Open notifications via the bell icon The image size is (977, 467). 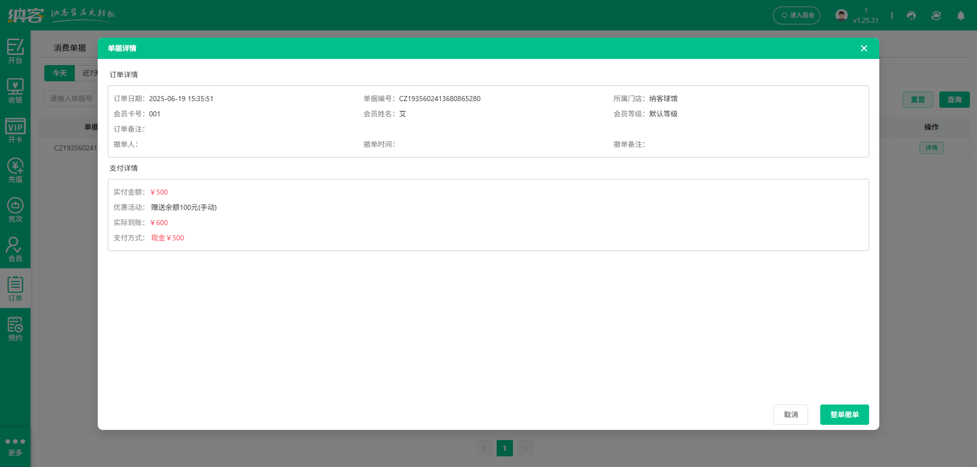pos(961,15)
